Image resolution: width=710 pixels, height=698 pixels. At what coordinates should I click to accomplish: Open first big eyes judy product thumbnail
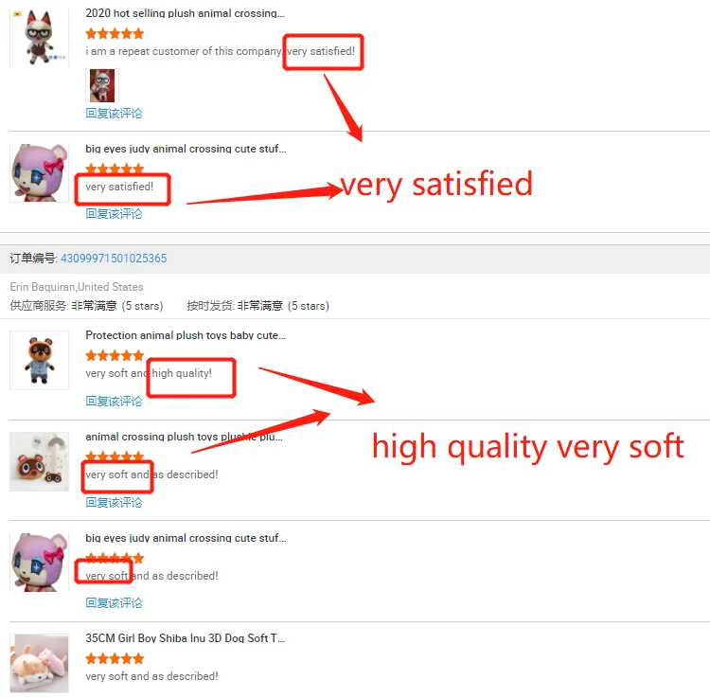pyautogui.click(x=40, y=173)
